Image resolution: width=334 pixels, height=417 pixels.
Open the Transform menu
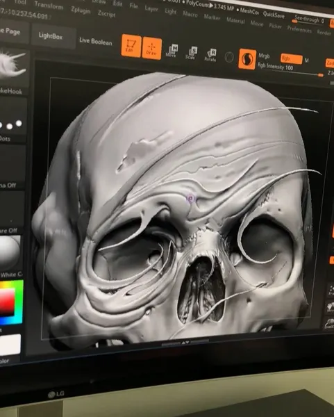point(49,6)
